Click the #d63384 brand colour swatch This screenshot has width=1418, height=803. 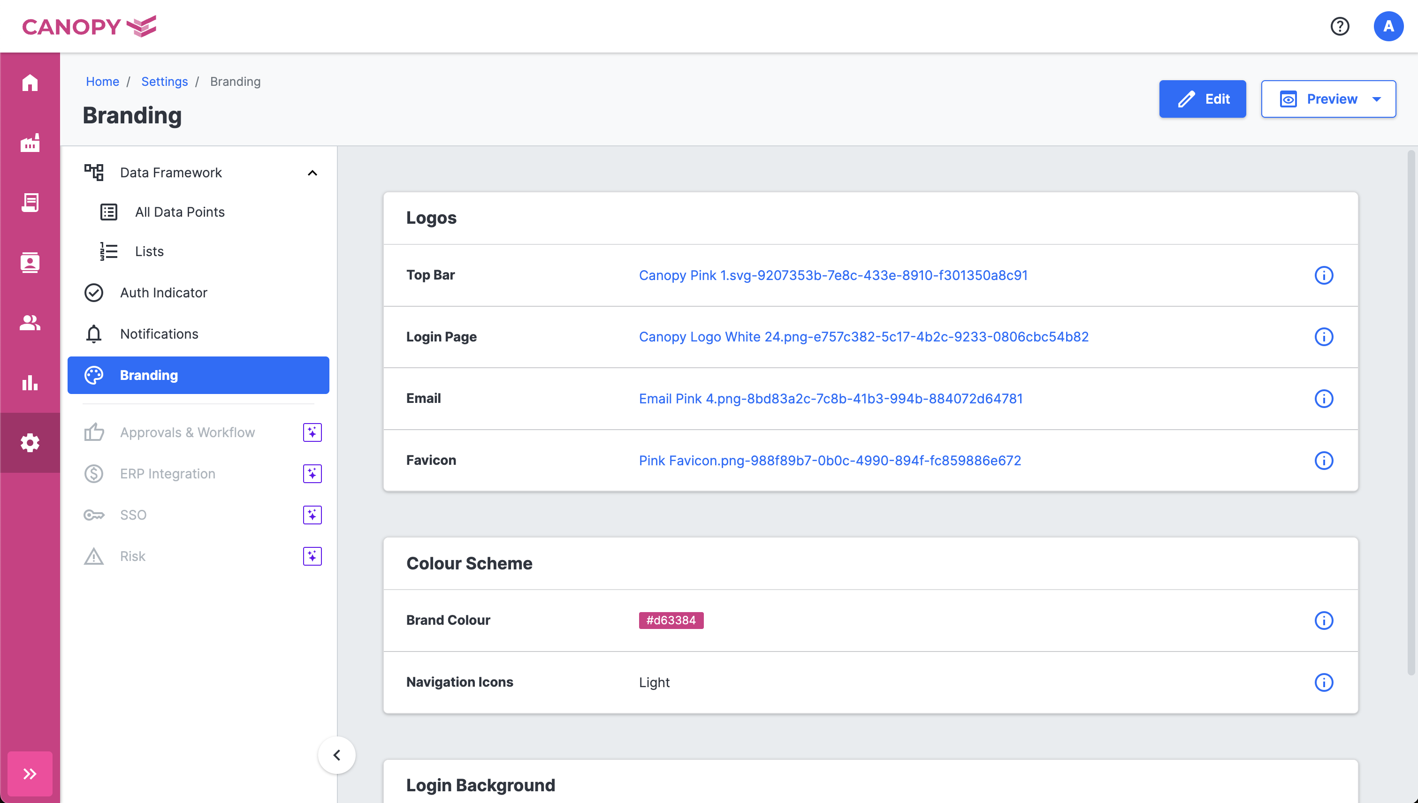671,620
